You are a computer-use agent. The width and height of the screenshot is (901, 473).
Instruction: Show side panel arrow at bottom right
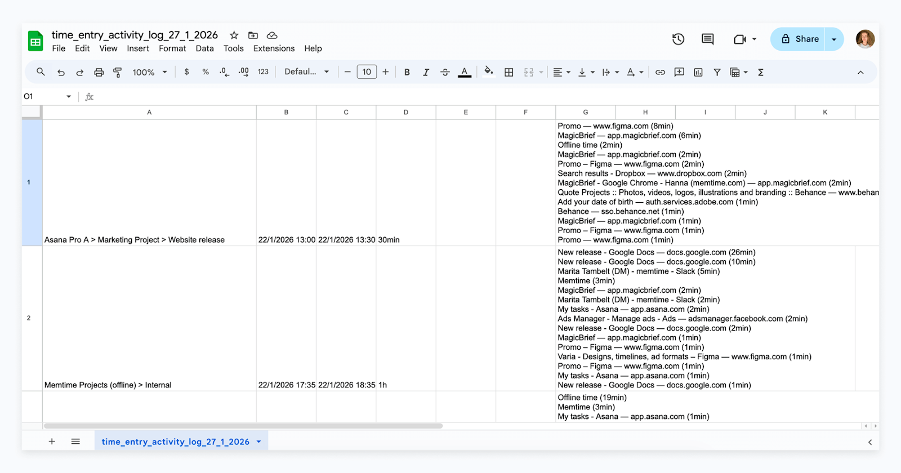click(x=870, y=442)
